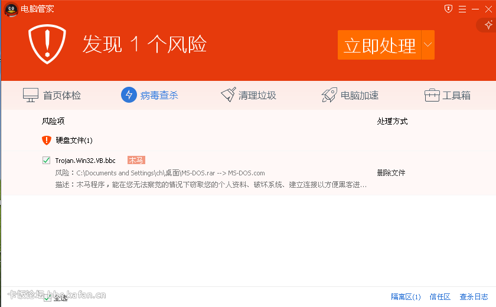Viewport: 496px width, 307px height.
Task: Open the 隔离区(1) link
Action: pos(406,297)
